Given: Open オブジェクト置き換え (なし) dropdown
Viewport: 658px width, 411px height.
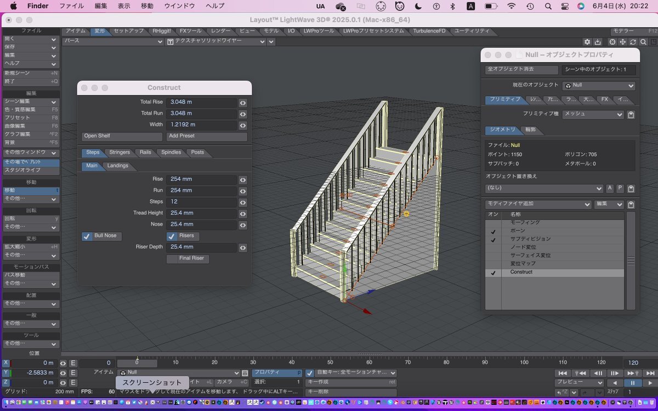Looking at the screenshot, I should (544, 189).
